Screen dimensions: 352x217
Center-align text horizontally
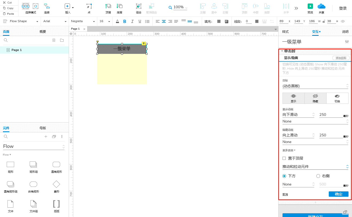[x=164, y=21]
